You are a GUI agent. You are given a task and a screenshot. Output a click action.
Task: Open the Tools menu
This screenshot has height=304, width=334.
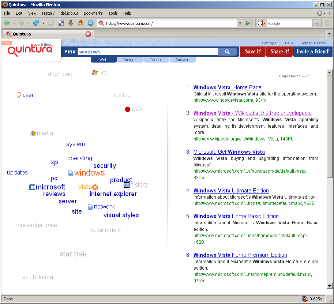point(113,13)
